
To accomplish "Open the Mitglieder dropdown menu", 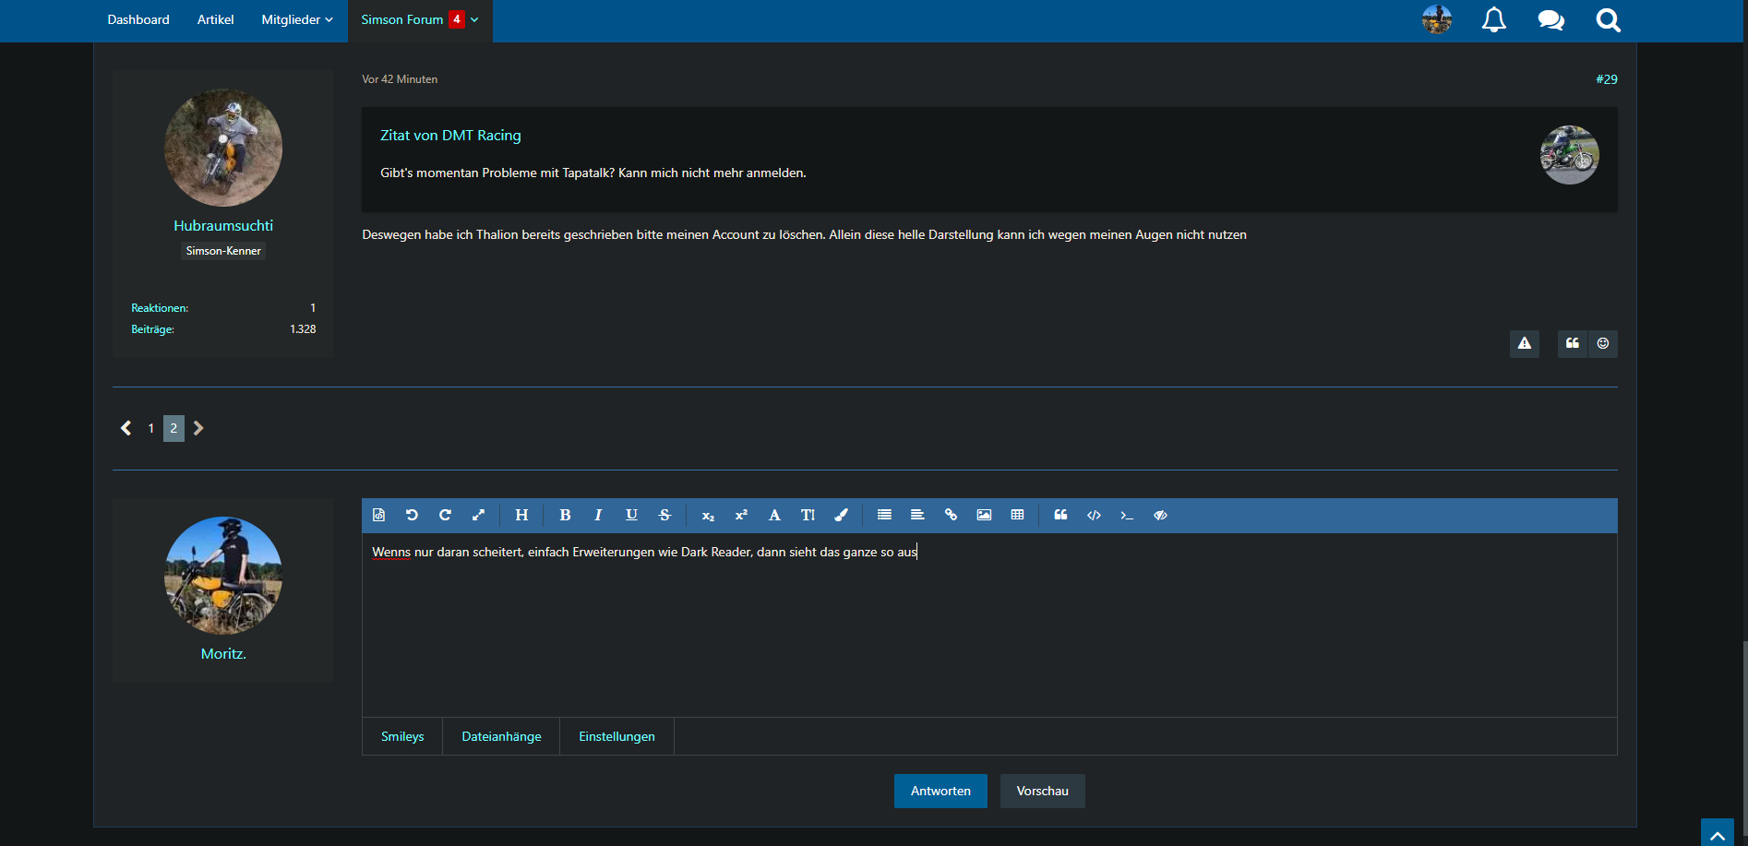I will pos(296,19).
